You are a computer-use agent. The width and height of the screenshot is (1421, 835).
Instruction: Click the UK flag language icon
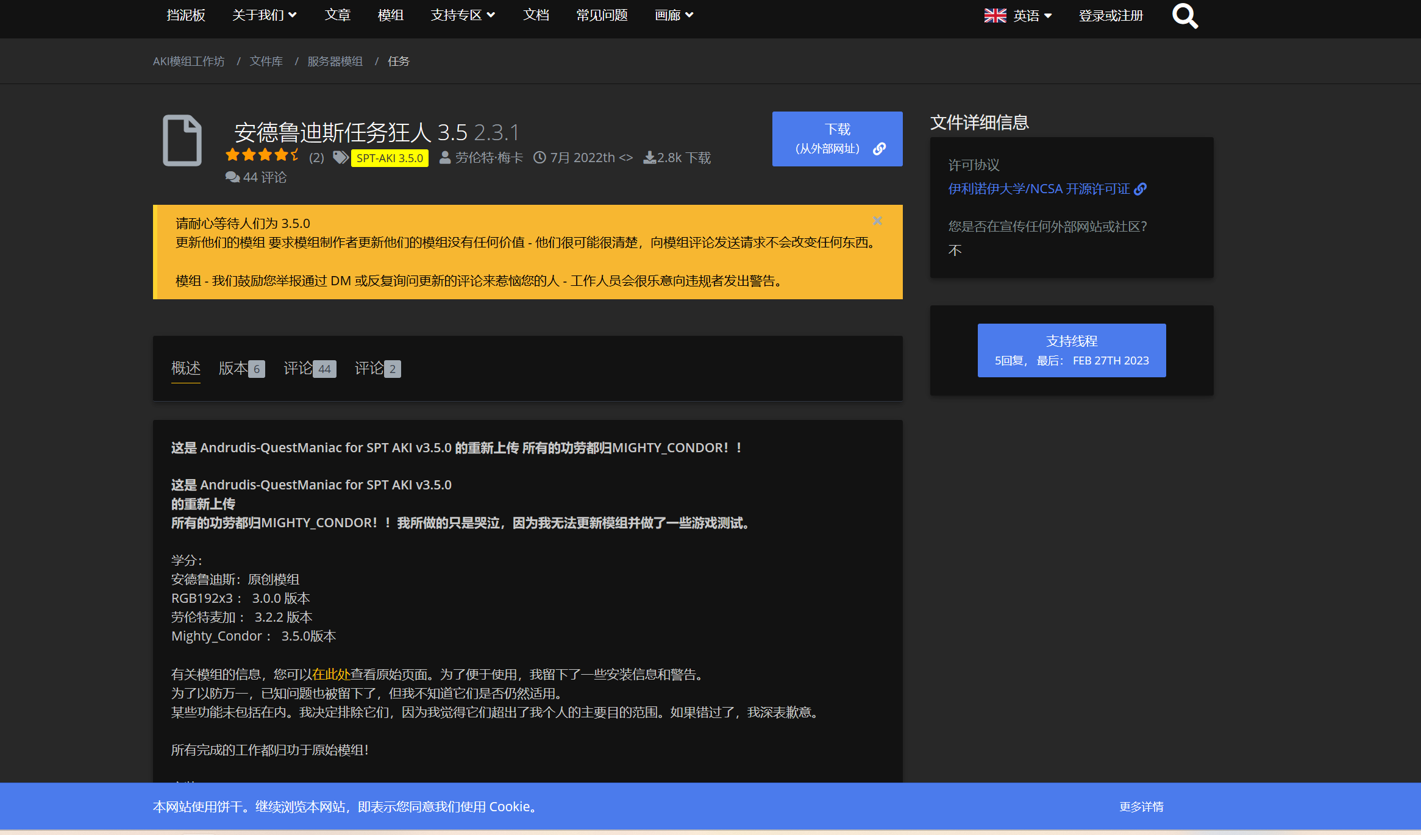point(995,15)
